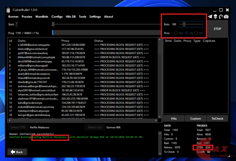Open the Wordlists menu
The height and width of the screenshot is (161, 236).
pos(42,17)
